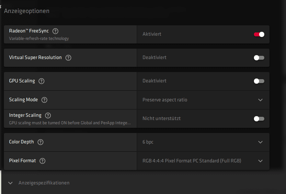The height and width of the screenshot is (194, 286).
Task: Click the Color Depth help icon
Action: (x=40, y=142)
